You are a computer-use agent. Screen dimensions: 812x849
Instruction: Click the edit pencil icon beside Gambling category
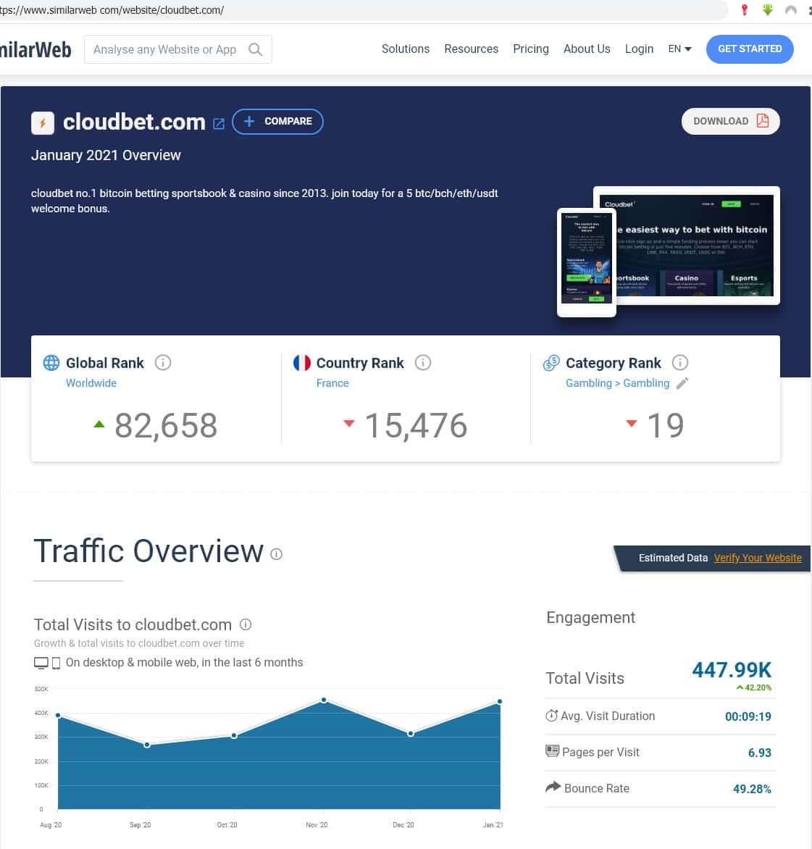(x=682, y=383)
